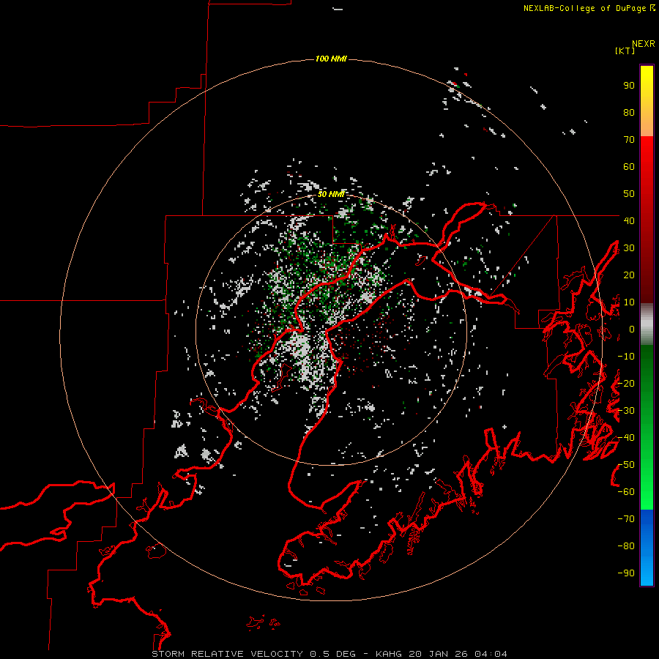Click the 40 value on the velocity scale
Viewport: 659px width, 659px height.
coord(629,220)
